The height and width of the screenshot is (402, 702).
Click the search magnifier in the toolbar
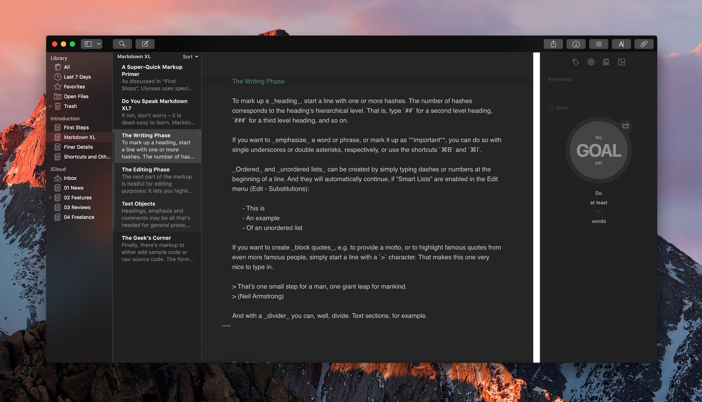pos(122,43)
